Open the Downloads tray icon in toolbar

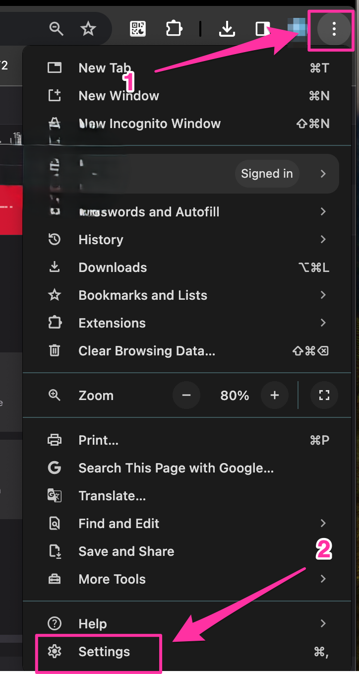(227, 29)
